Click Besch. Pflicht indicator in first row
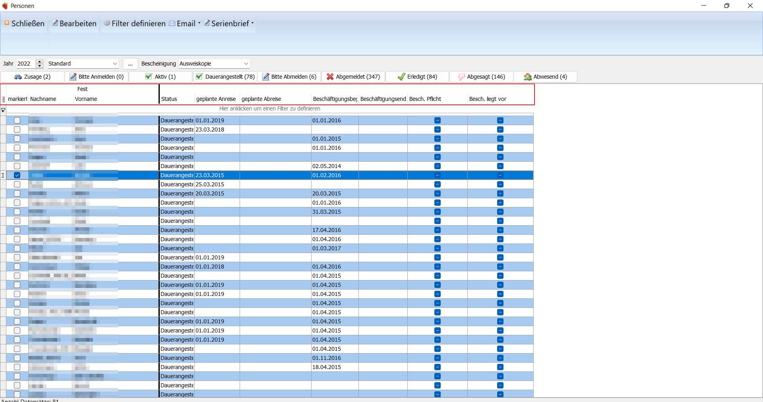Image resolution: width=763 pixels, height=402 pixels. point(438,120)
